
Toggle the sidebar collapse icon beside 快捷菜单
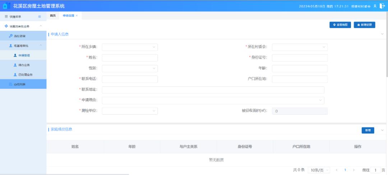click(40, 16)
